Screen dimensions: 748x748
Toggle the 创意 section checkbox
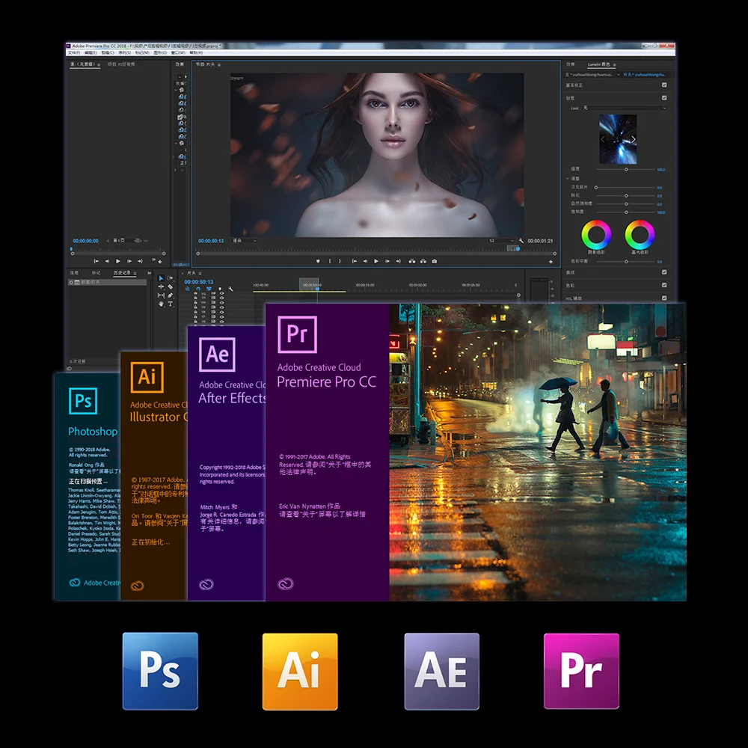point(664,97)
